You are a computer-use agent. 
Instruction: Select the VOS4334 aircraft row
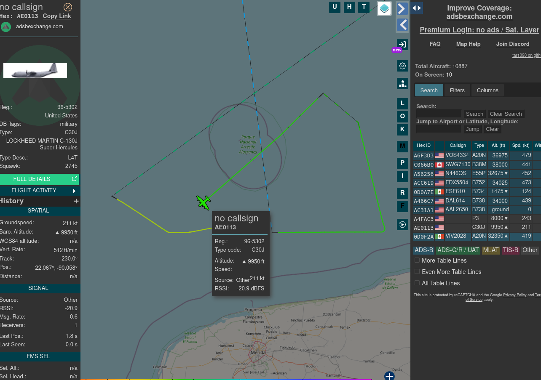(x=477, y=155)
